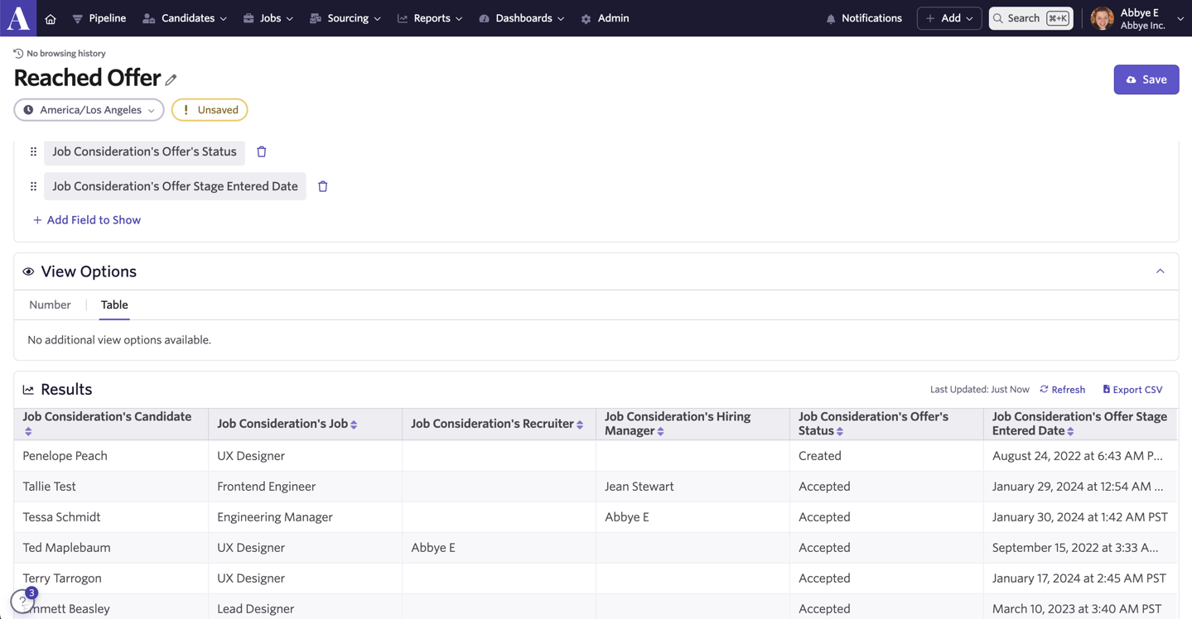This screenshot has width=1192, height=619.
Task: Grab the drag handle for Offer Stage Entered Date
Action: (33, 186)
